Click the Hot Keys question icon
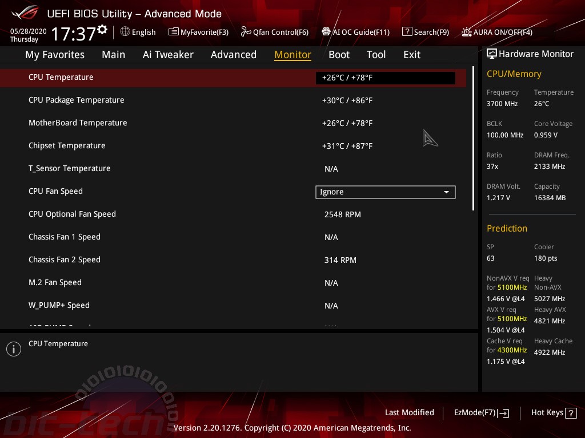 pyautogui.click(x=571, y=413)
